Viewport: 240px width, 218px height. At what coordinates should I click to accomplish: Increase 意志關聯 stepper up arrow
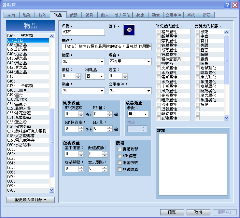[x=105, y=167]
